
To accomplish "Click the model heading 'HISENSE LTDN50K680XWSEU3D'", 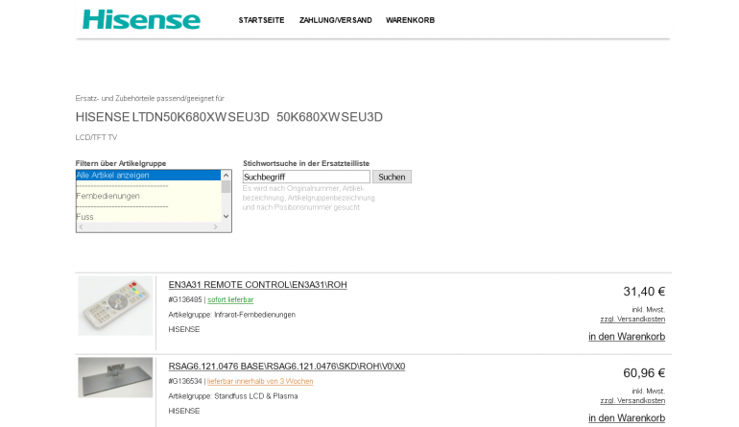I will tap(173, 117).
